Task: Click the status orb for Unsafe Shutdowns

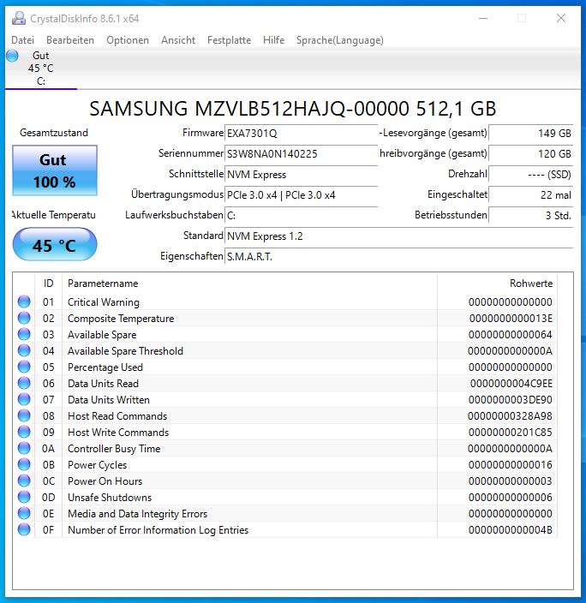Action: coord(24,497)
